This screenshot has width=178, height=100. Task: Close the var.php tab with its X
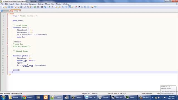click(20, 11)
